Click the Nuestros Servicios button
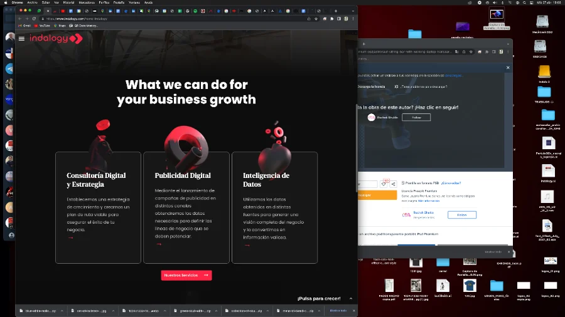 (x=186, y=275)
